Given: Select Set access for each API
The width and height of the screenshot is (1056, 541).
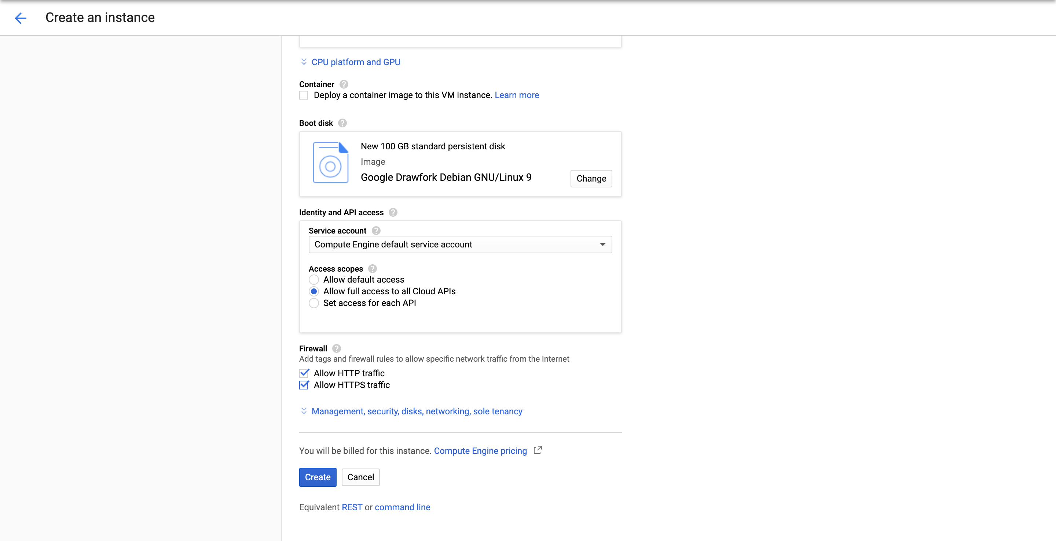Looking at the screenshot, I should click(x=314, y=303).
